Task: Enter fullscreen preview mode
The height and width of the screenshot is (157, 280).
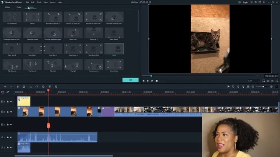Action: point(277,81)
